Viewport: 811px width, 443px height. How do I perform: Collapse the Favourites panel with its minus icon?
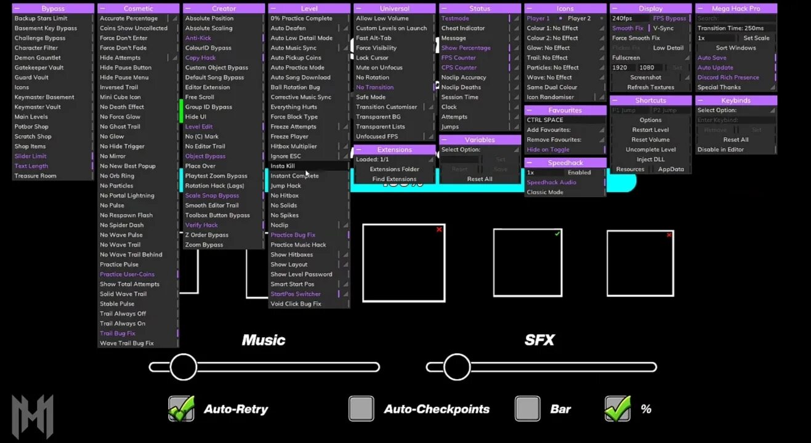(x=529, y=110)
